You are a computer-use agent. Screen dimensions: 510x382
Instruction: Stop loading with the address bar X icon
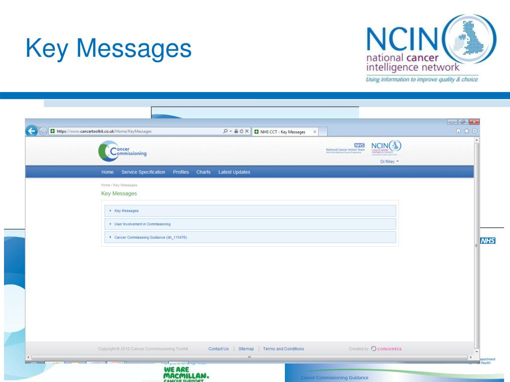[x=247, y=131]
